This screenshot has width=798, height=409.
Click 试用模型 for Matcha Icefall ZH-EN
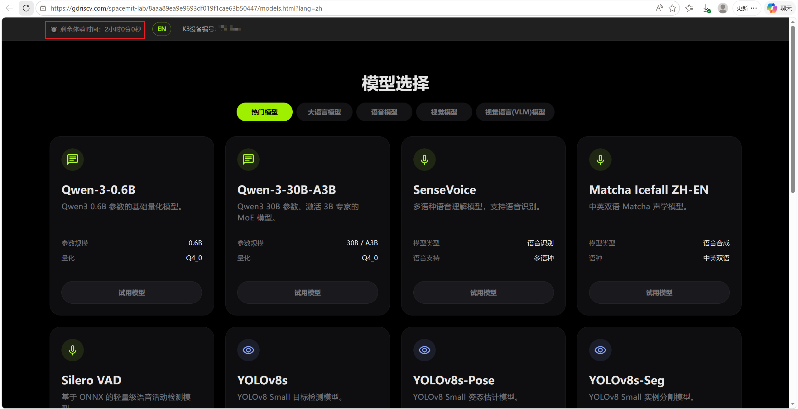659,292
